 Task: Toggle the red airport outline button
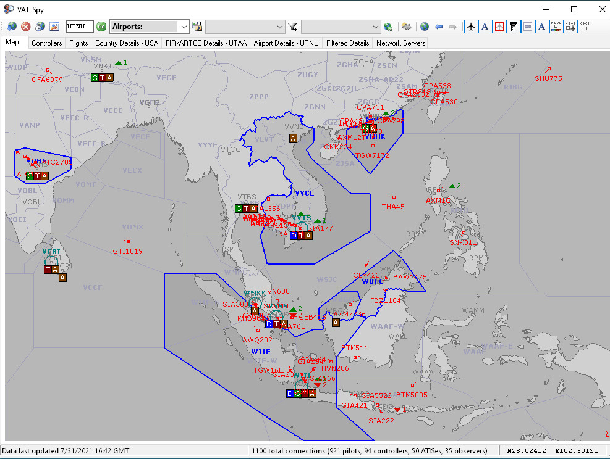499,27
